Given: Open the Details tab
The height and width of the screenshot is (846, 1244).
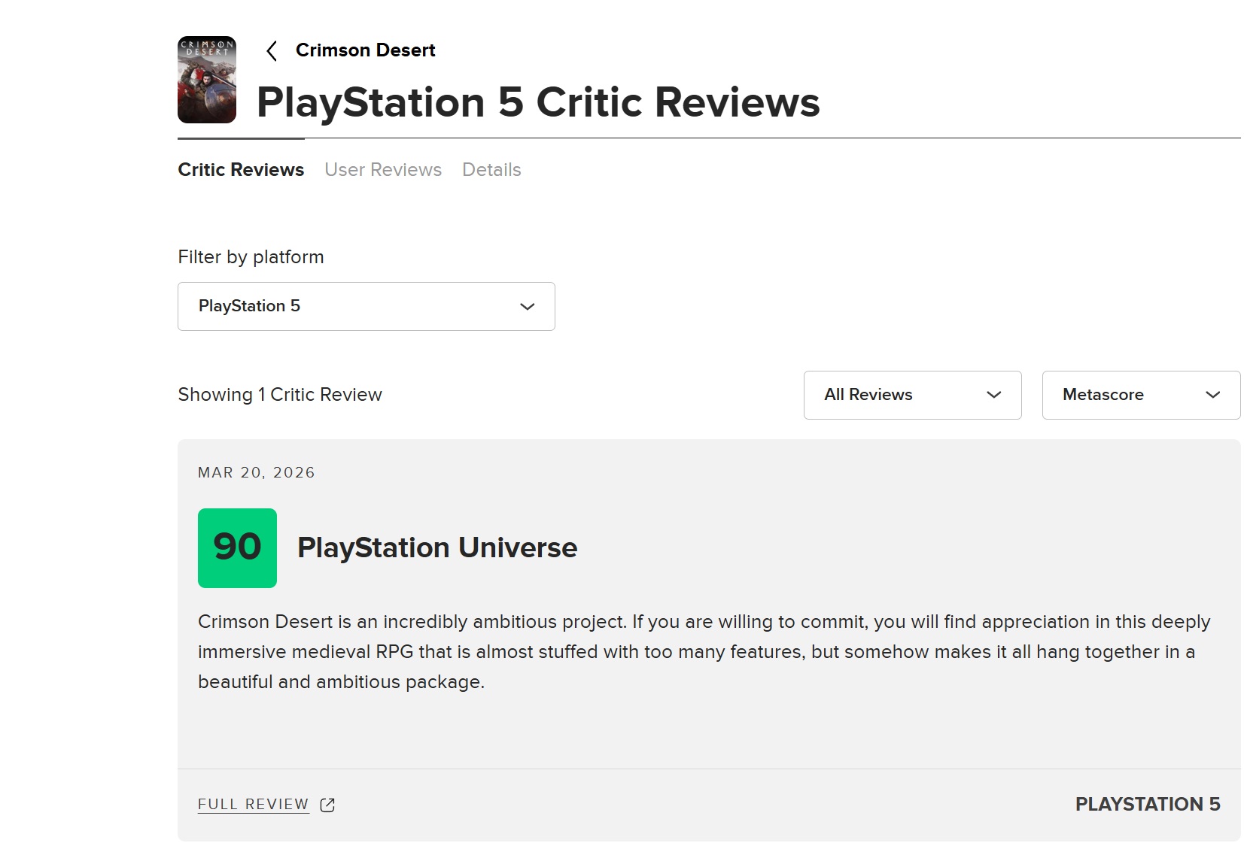Looking at the screenshot, I should [491, 170].
